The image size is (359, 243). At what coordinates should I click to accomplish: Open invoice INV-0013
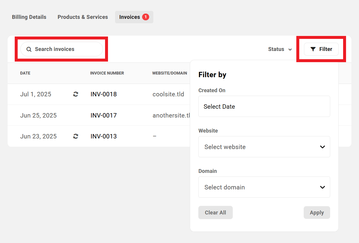104,136
